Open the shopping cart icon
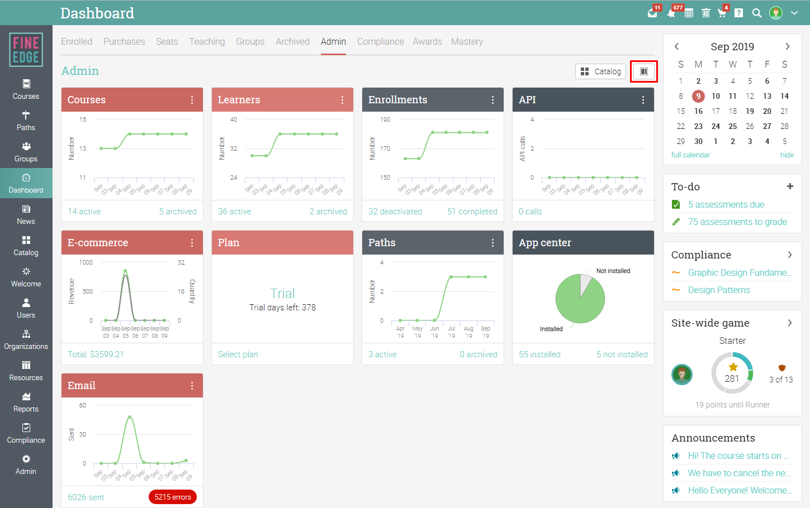810x508 pixels. (x=722, y=13)
